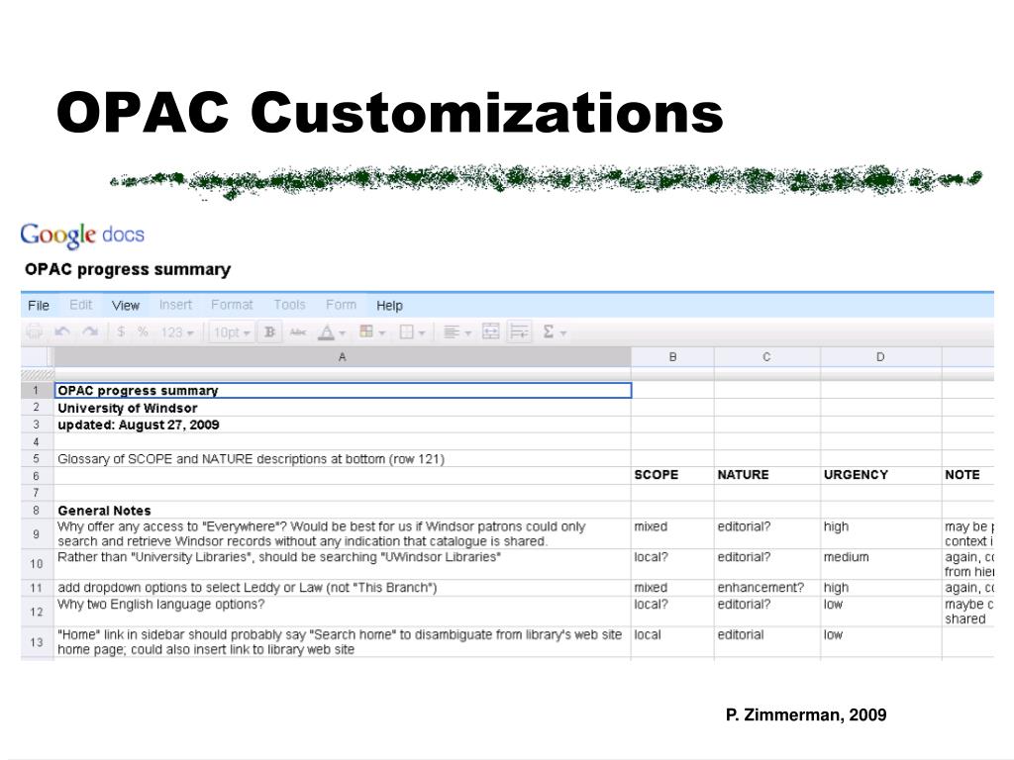Open the text color picker
Image resolution: width=1014 pixels, height=760 pixels.
[x=331, y=332]
